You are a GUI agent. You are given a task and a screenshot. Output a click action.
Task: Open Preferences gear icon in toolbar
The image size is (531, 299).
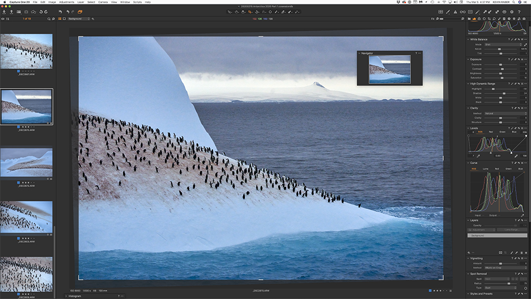511,11
